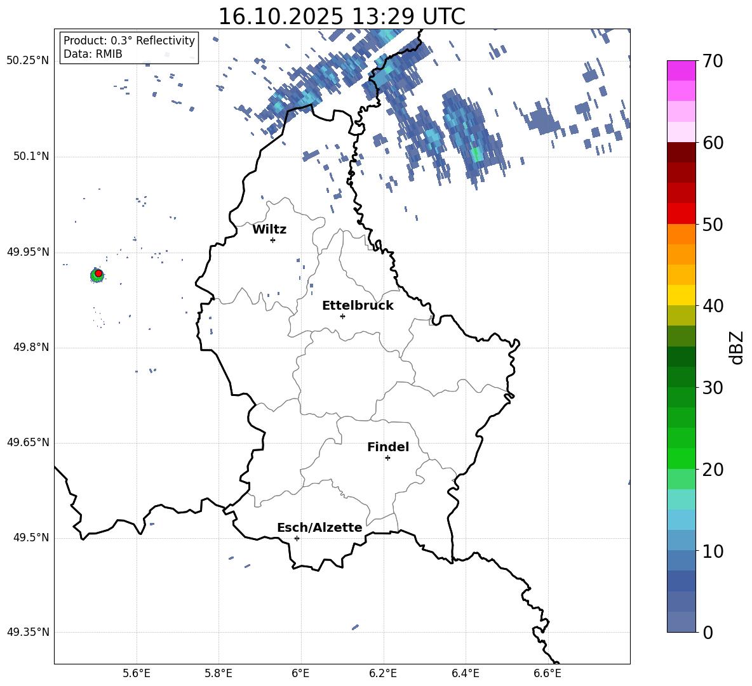Click the 70 tick on colorbar
This screenshot has height=686, width=752.
click(713, 61)
